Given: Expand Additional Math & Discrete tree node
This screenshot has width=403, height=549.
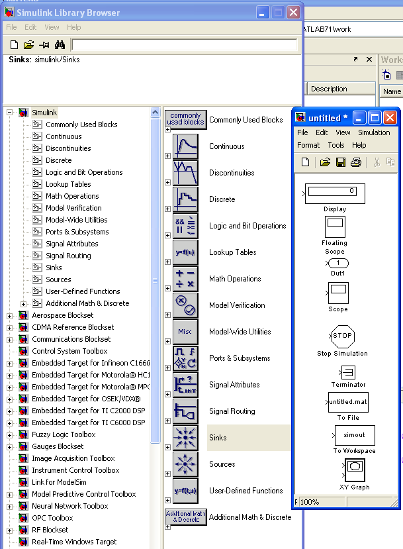Looking at the screenshot, I should [x=23, y=304].
